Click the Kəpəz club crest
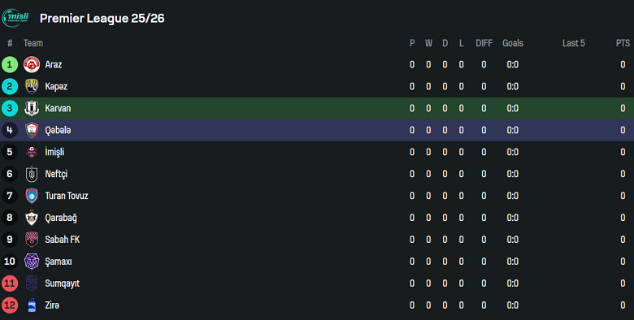The image size is (634, 320). pos(32,86)
